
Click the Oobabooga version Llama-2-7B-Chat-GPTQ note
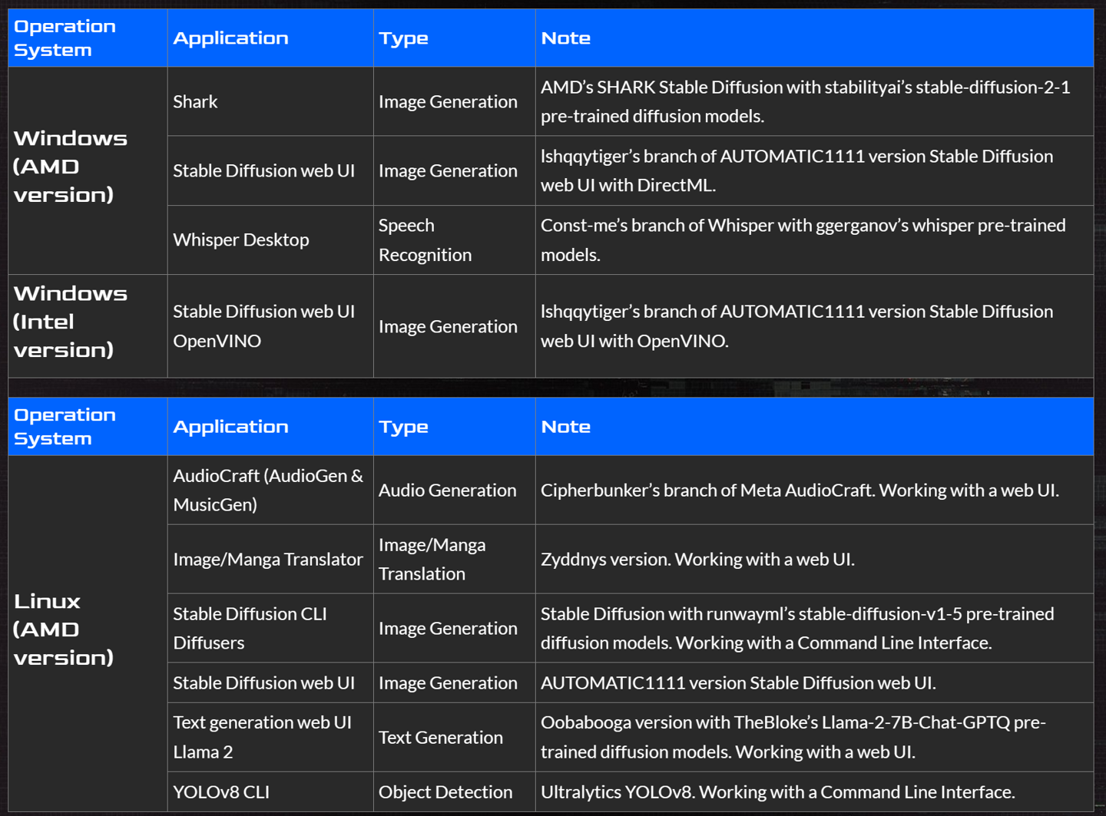tap(814, 737)
